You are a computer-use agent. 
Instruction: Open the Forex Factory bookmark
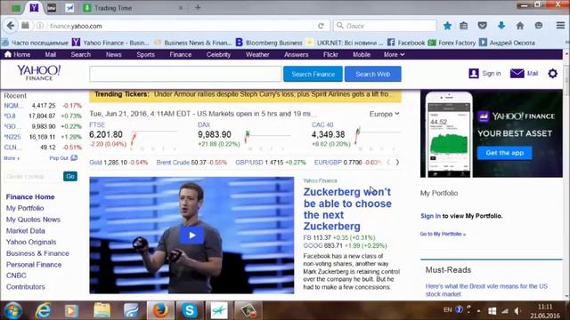[x=452, y=43]
